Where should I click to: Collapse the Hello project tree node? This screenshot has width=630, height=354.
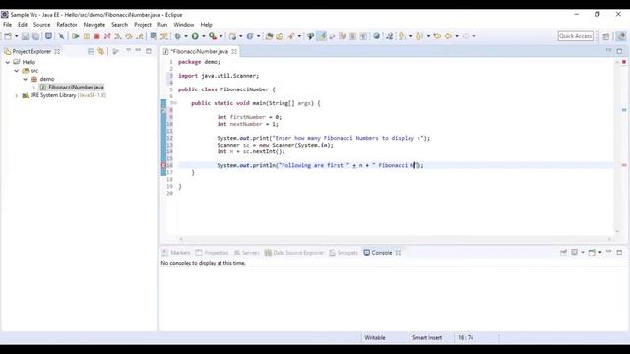click(8, 62)
